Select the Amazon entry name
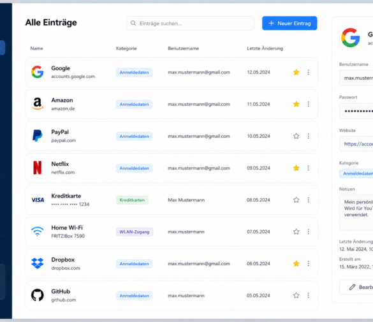 point(62,100)
